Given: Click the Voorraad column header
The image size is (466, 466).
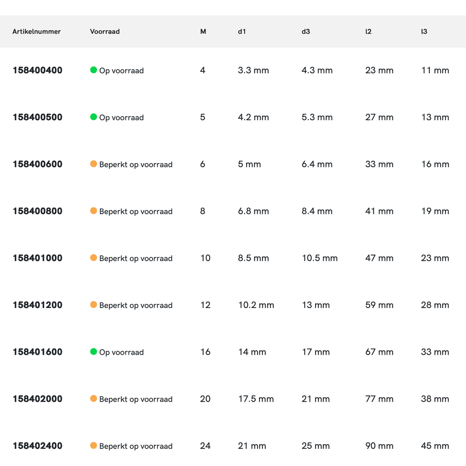Looking at the screenshot, I should pos(105,32).
